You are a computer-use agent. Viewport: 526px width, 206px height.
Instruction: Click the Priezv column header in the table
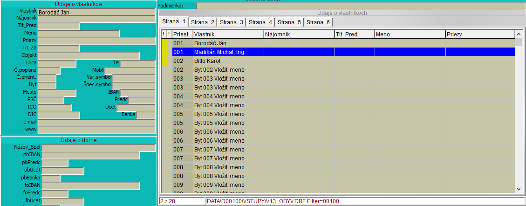point(480,34)
